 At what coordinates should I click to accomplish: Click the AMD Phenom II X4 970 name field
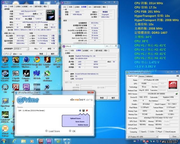(x=28, y=11)
